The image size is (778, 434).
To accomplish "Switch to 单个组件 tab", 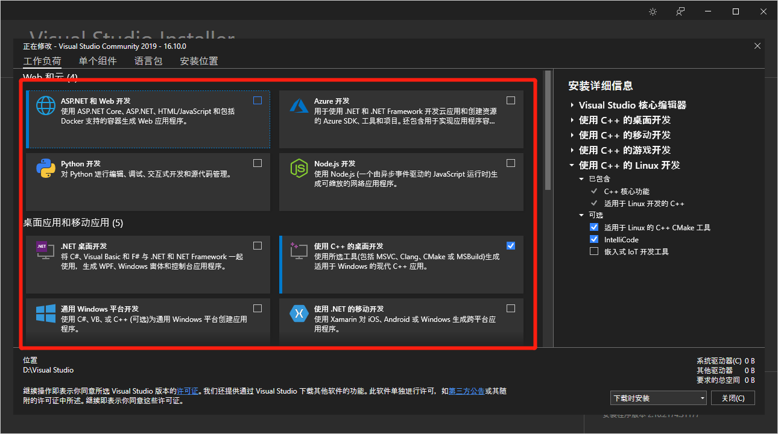I will [98, 61].
